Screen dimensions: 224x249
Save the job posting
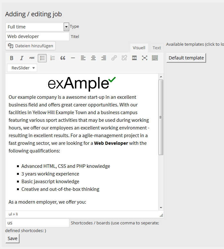coord(12,238)
